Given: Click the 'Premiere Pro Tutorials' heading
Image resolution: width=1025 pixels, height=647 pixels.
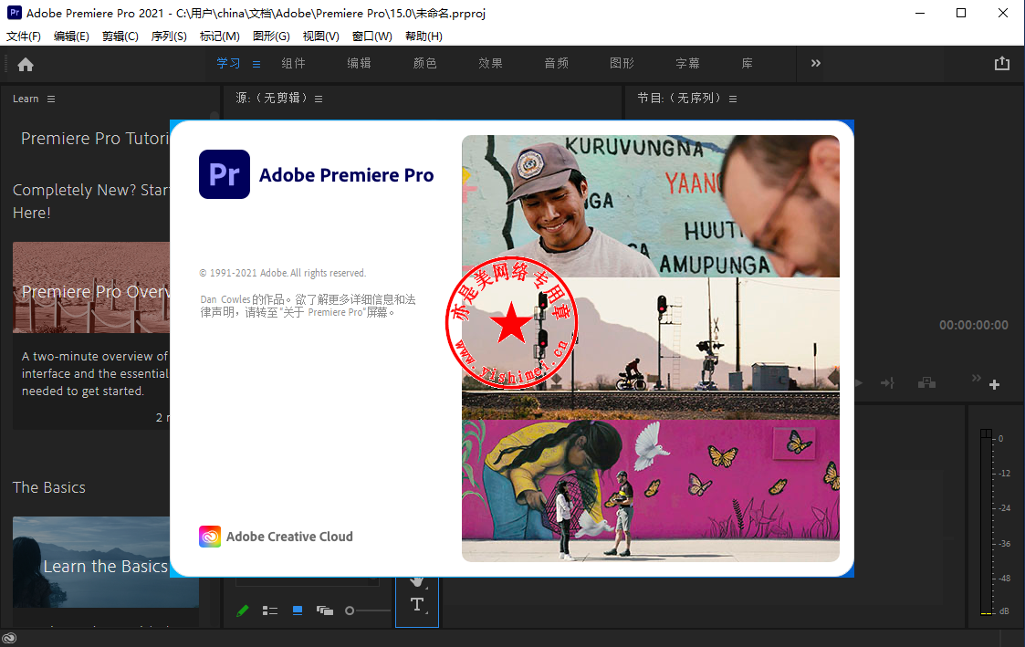Looking at the screenshot, I should tap(96, 139).
